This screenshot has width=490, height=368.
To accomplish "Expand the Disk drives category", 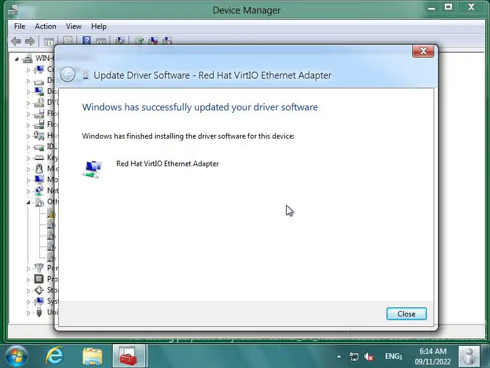I will [28, 81].
